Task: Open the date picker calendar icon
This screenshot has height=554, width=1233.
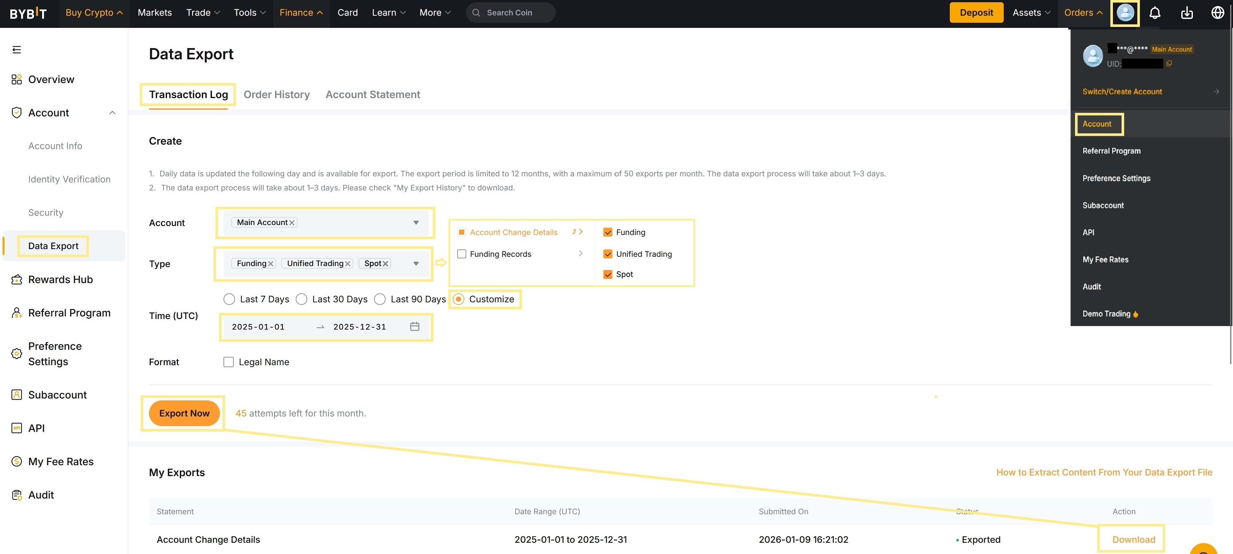Action: 415,326
